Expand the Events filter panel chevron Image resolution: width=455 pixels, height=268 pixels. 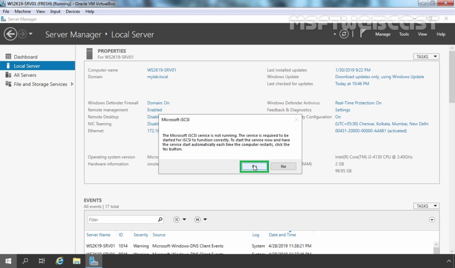click(x=432, y=220)
